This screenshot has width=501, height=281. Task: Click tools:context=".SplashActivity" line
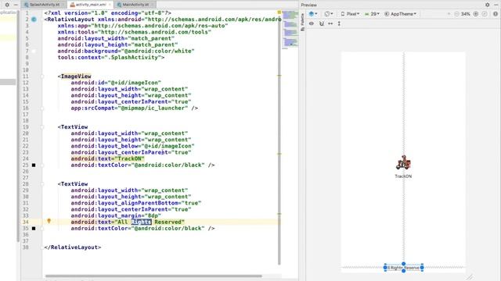coord(111,57)
